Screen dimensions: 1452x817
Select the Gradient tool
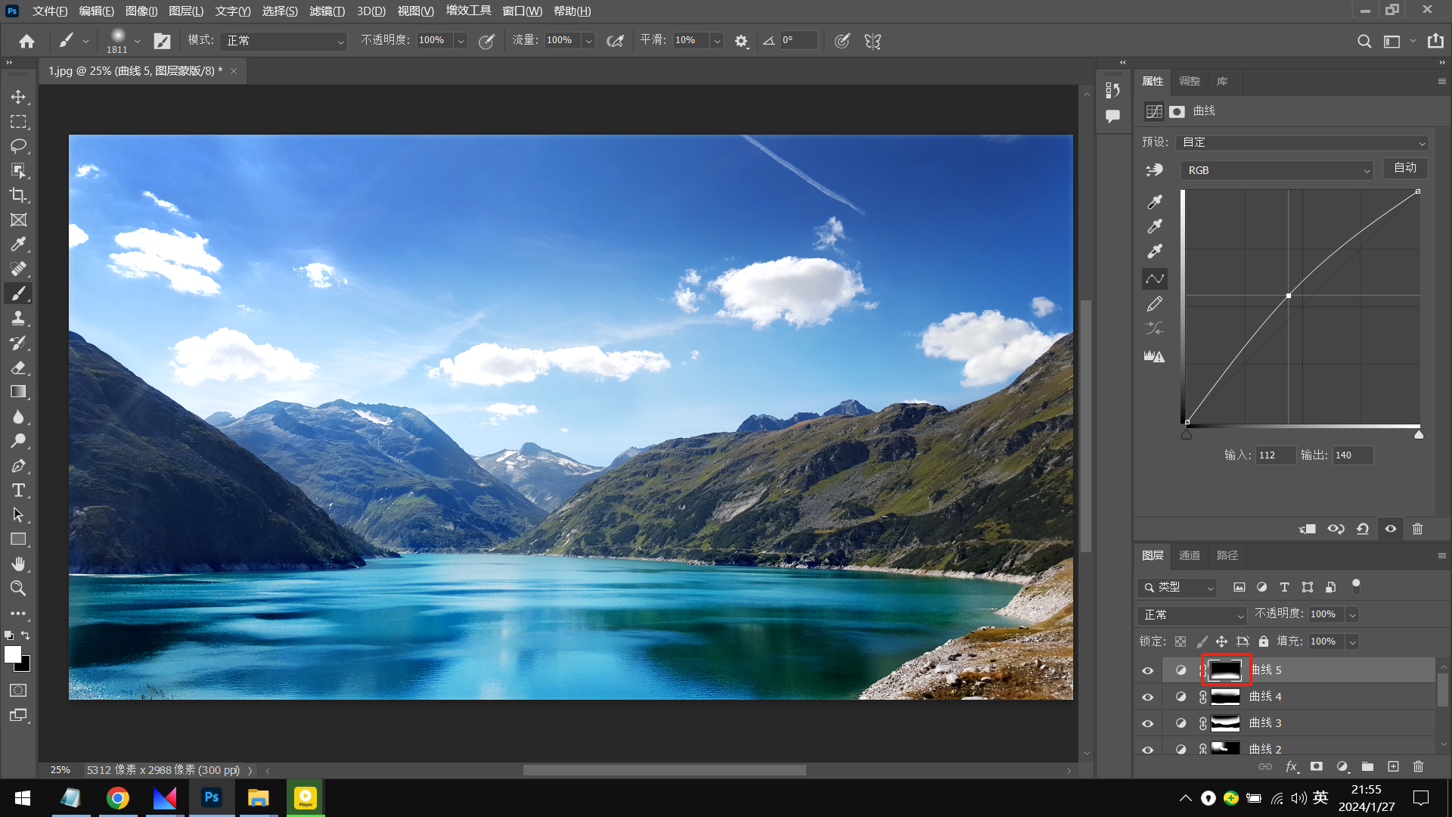[x=18, y=392]
